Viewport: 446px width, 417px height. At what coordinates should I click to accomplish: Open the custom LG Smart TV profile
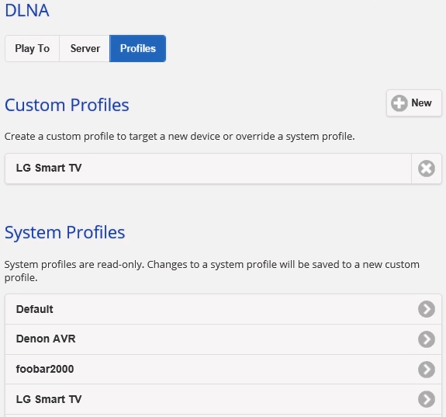tap(208, 169)
